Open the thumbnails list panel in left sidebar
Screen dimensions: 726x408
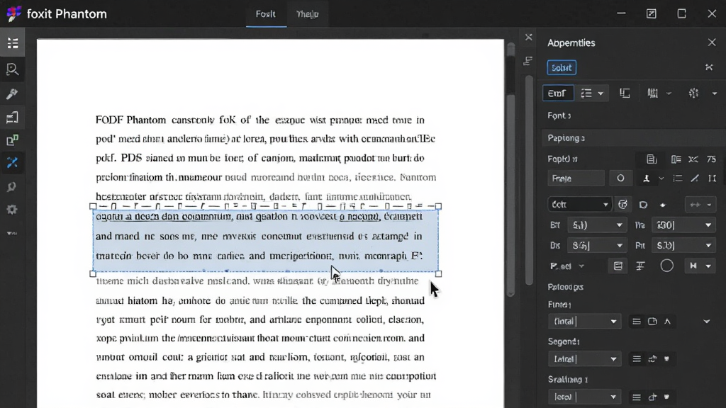coord(13,43)
